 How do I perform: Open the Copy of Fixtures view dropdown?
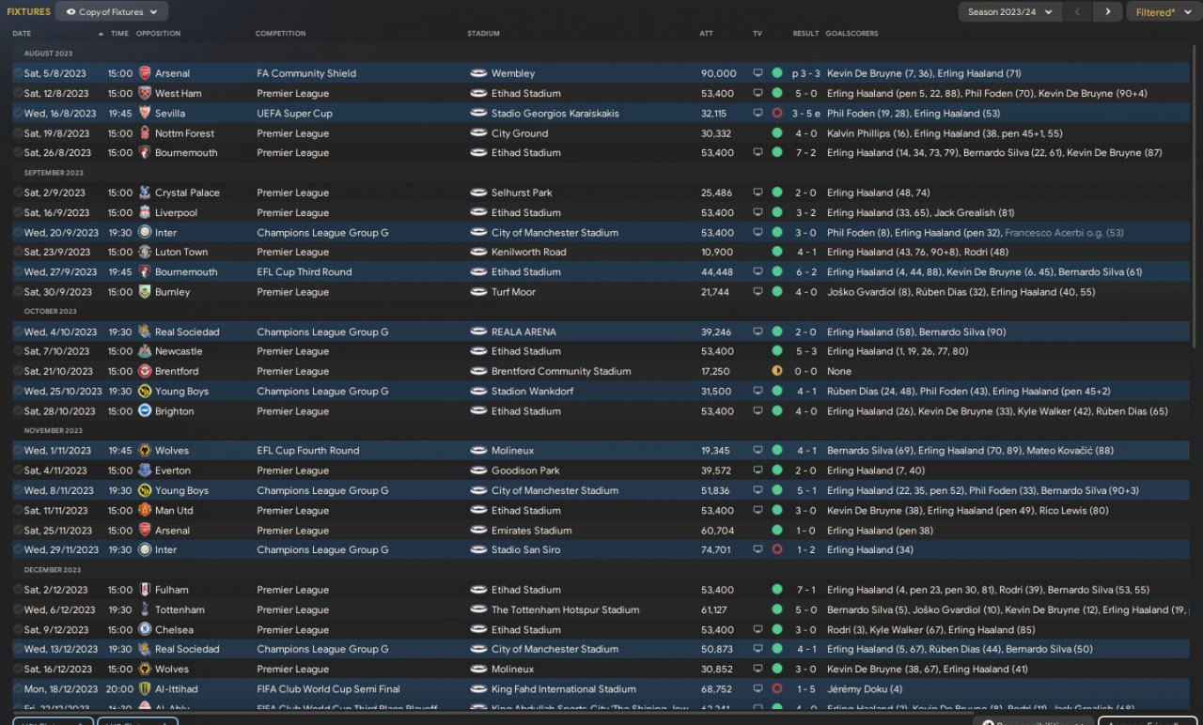[112, 12]
